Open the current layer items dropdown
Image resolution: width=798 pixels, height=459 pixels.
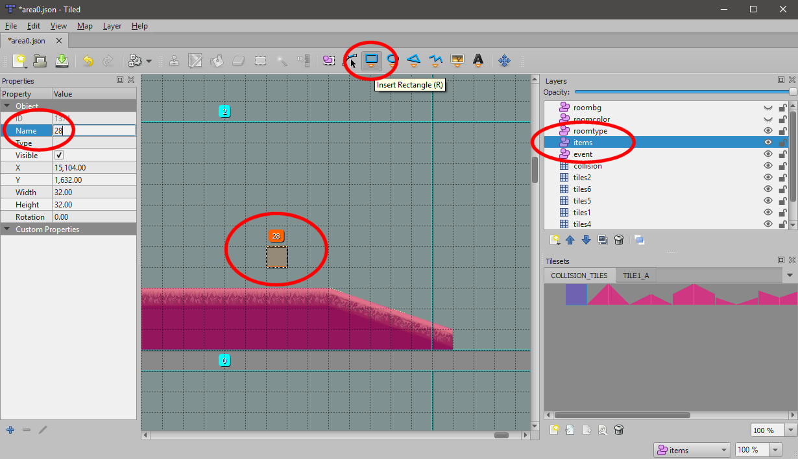pyautogui.click(x=692, y=450)
